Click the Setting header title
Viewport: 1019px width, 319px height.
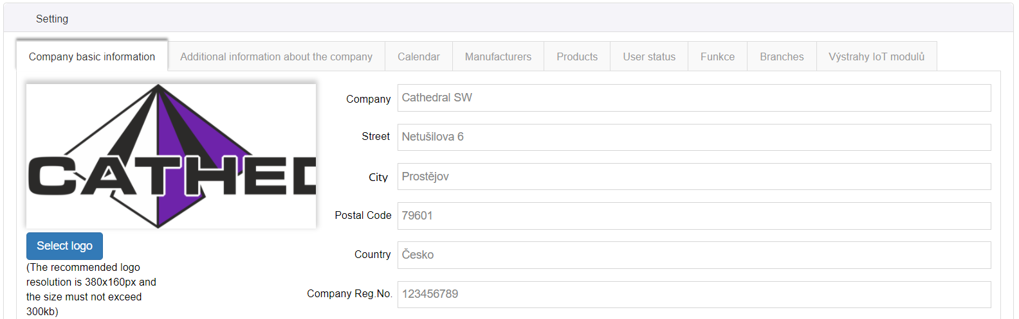pyautogui.click(x=52, y=19)
